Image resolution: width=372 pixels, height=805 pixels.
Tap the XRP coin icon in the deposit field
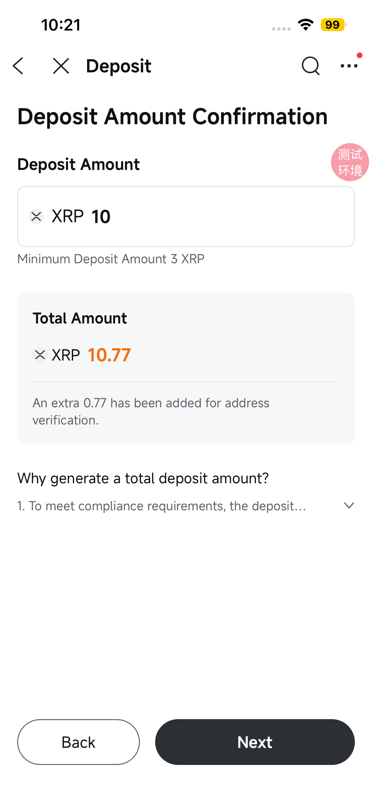(x=36, y=217)
